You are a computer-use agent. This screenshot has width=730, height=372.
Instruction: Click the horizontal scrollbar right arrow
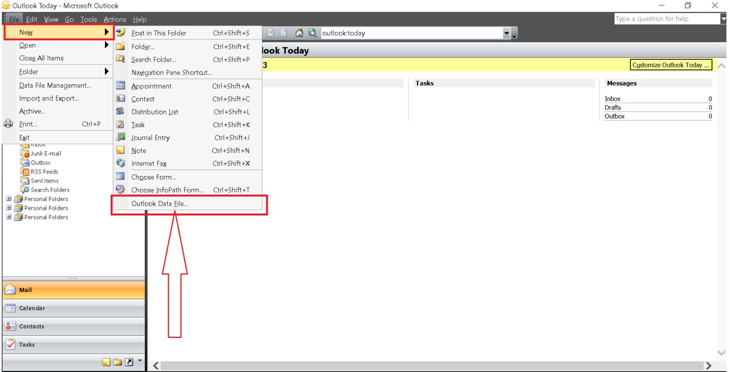coord(708,365)
